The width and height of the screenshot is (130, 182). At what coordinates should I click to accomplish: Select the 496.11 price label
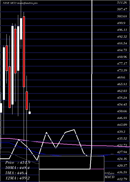pyautogui.click(x=122, y=30)
